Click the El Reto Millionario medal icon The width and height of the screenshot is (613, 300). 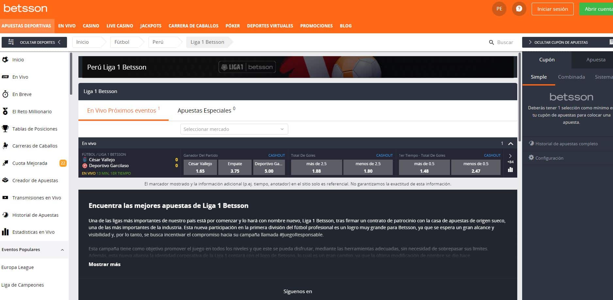5,111
